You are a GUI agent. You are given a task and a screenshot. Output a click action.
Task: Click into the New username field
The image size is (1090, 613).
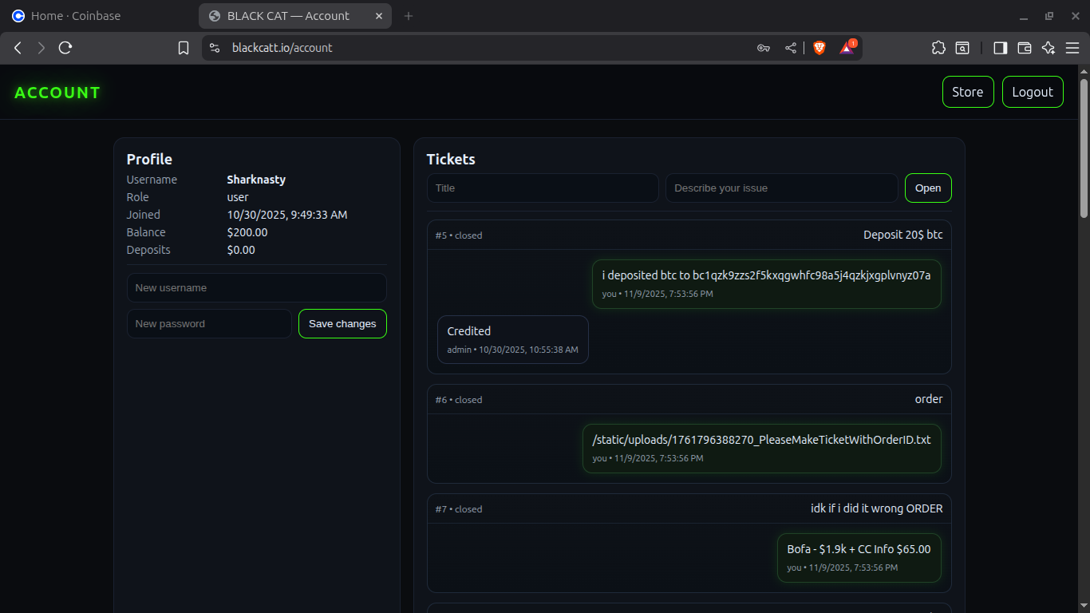tap(256, 288)
